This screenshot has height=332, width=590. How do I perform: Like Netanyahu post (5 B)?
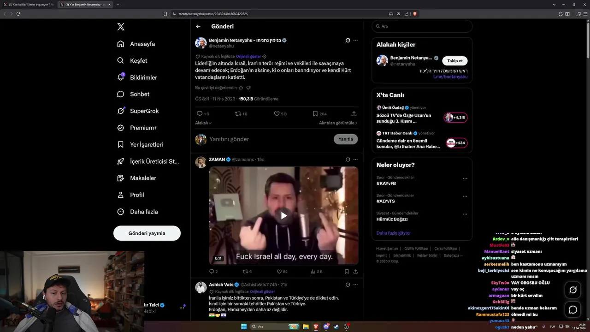click(x=280, y=113)
